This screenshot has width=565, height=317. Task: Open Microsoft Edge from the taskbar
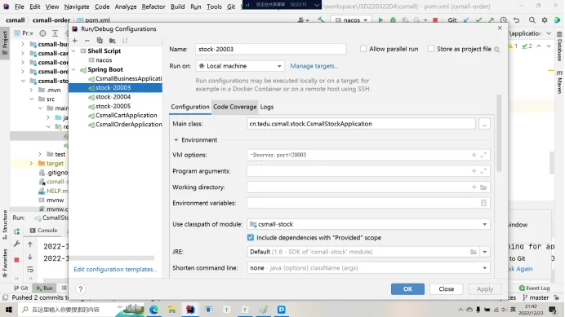(153, 310)
